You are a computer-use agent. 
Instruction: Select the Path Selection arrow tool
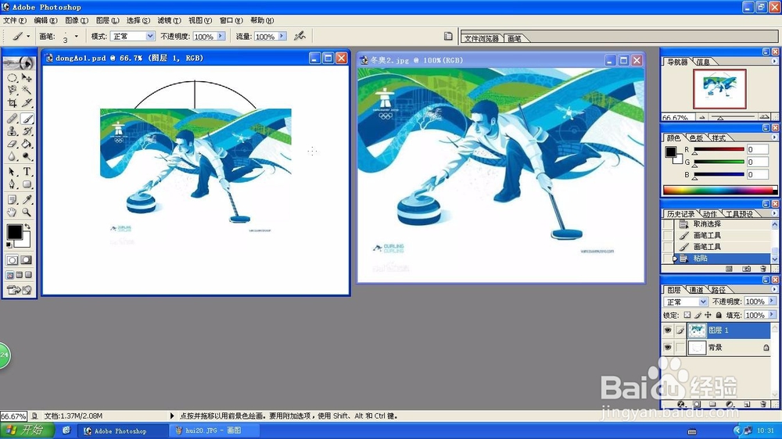click(12, 172)
